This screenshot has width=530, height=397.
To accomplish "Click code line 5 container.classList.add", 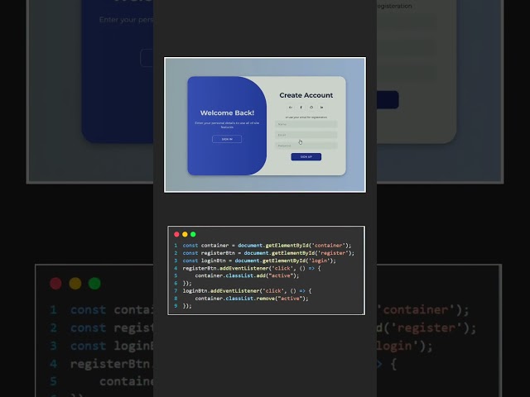I will (247, 275).
